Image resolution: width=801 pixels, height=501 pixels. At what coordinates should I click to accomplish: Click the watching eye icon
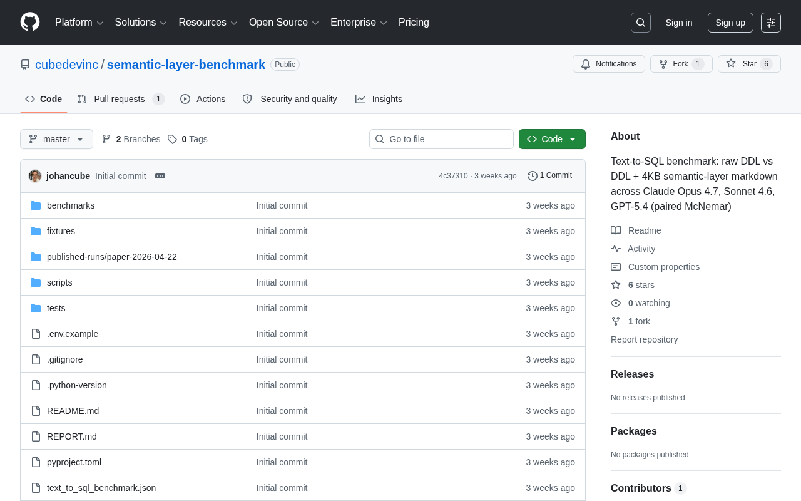click(x=616, y=303)
